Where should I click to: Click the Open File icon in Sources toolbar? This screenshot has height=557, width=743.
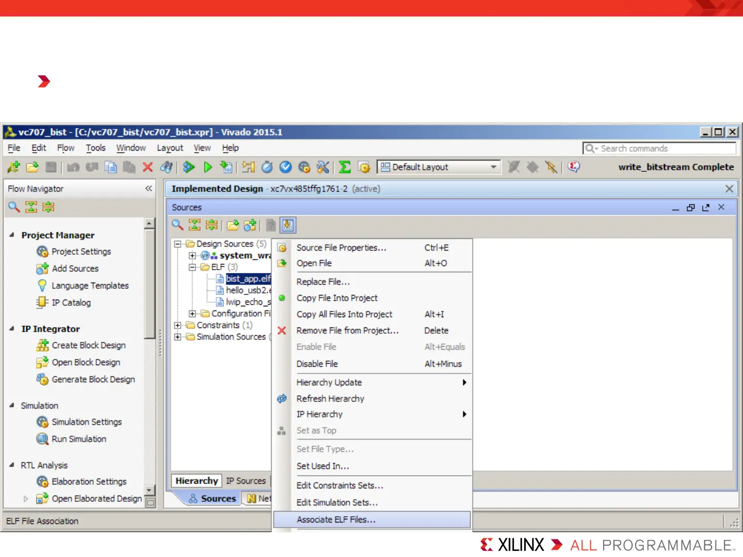pyautogui.click(x=233, y=225)
